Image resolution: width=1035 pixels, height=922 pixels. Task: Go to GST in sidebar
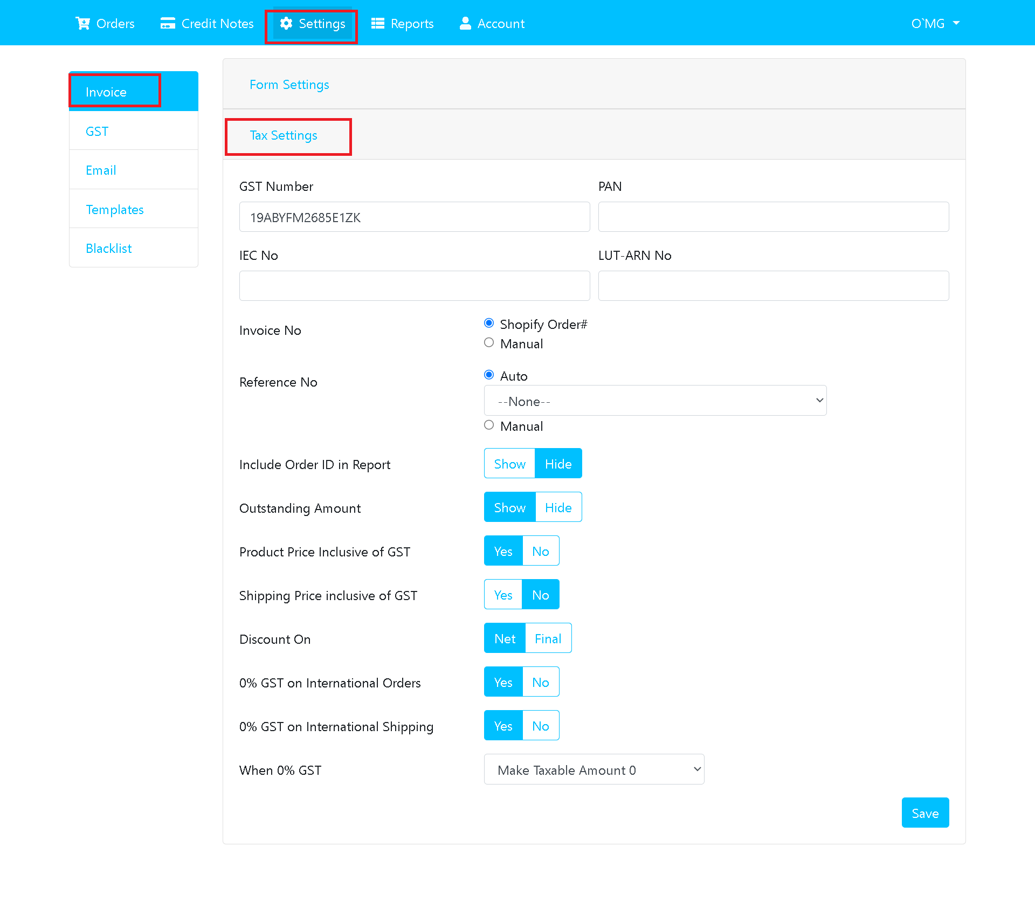tap(97, 132)
